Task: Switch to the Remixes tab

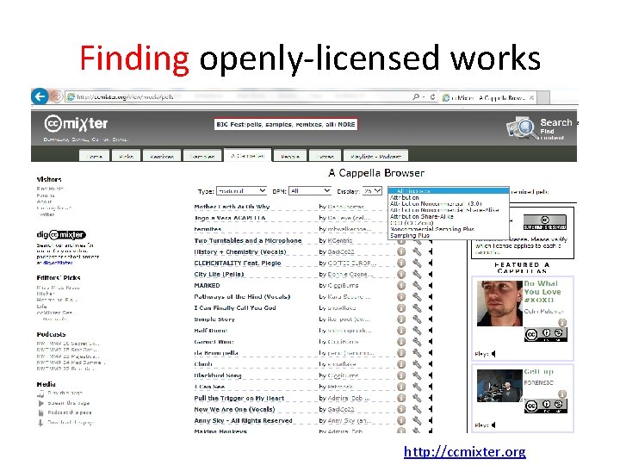Action: tap(162, 156)
